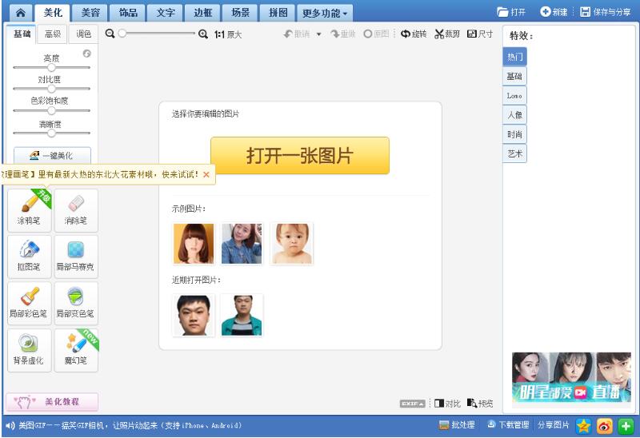Click the zoom out magnifier icon
The height and width of the screenshot is (438, 640).
(x=110, y=34)
